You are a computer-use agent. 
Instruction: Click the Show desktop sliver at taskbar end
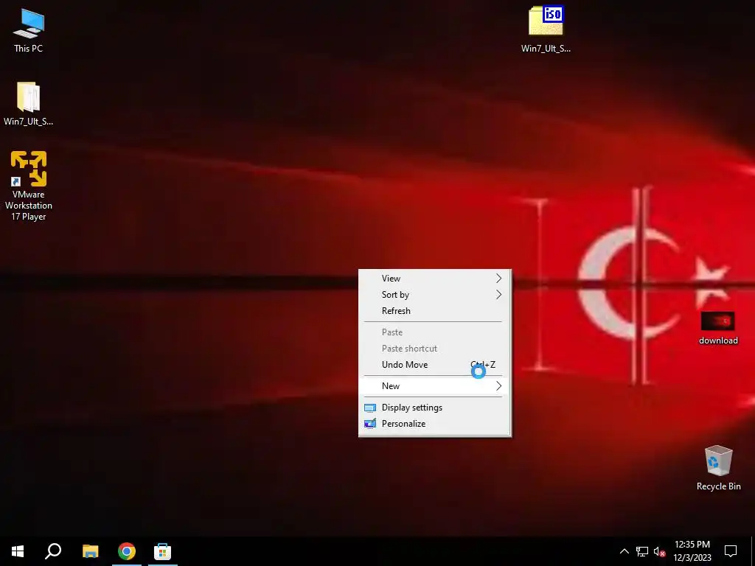753,551
